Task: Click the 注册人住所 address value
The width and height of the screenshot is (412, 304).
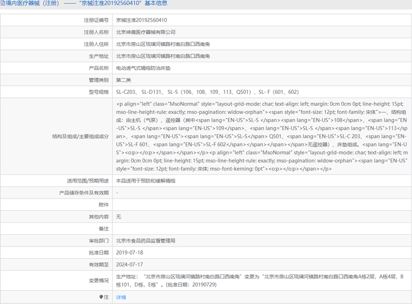Action: [163, 44]
